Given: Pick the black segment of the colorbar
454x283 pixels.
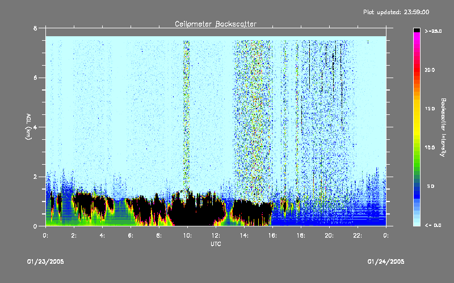Looking at the screenshot, I should pos(417,30).
